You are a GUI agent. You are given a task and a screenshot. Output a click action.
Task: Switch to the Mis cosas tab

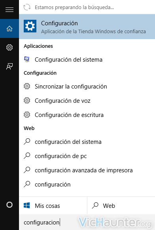pyautogui.click(x=53, y=205)
